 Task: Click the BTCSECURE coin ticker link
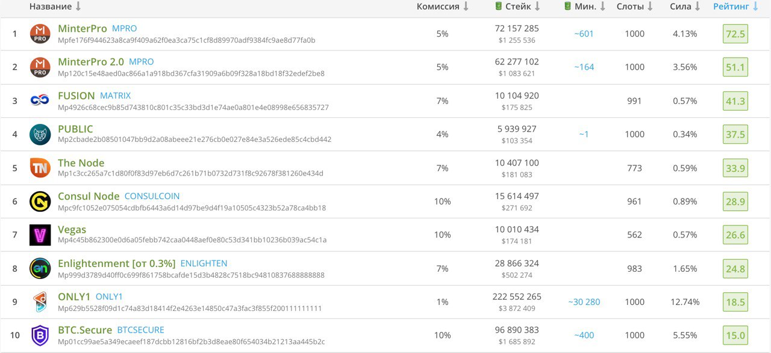pyautogui.click(x=140, y=330)
